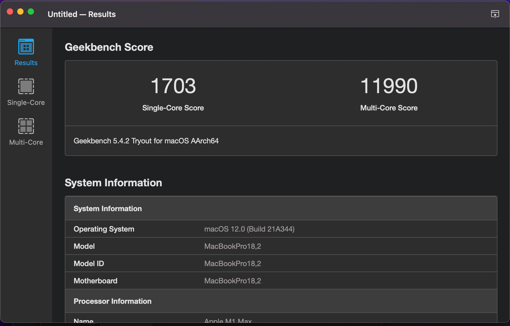Click the Single-Core Score label
The height and width of the screenshot is (326, 510).
[173, 108]
